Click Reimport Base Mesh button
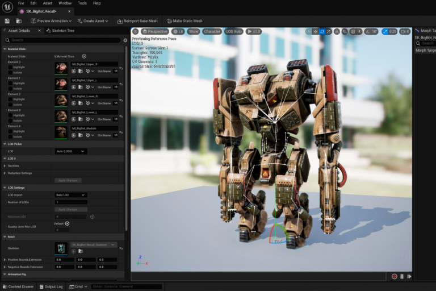 [x=137, y=21]
